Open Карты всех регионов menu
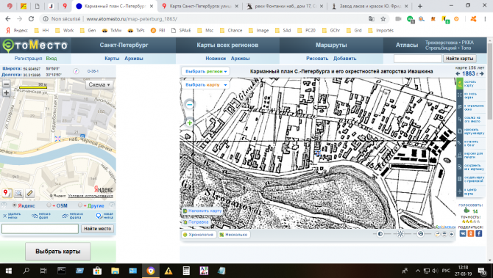The image size is (493, 278). pyautogui.click(x=227, y=45)
